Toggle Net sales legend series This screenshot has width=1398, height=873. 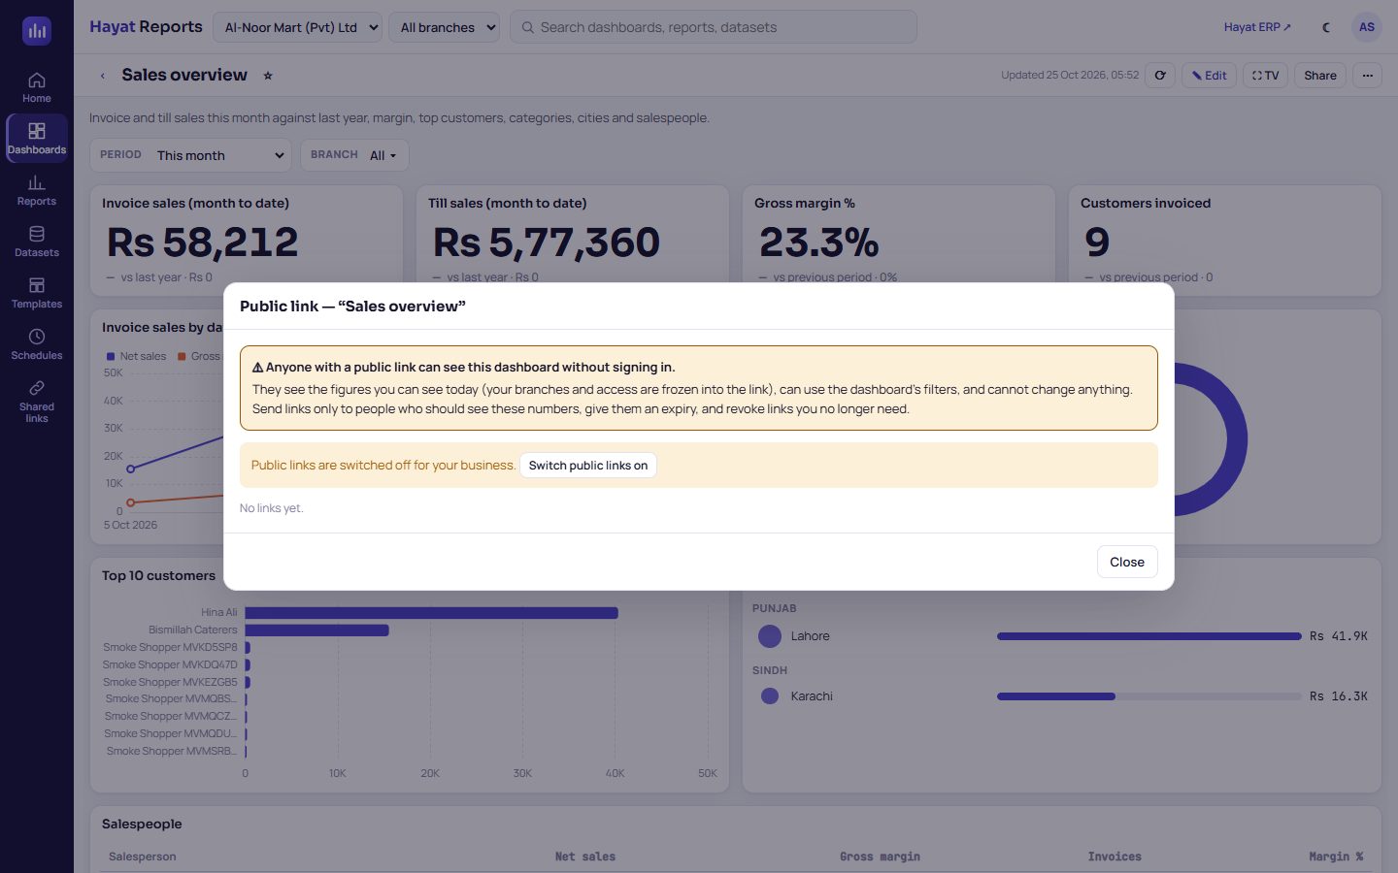(x=137, y=356)
